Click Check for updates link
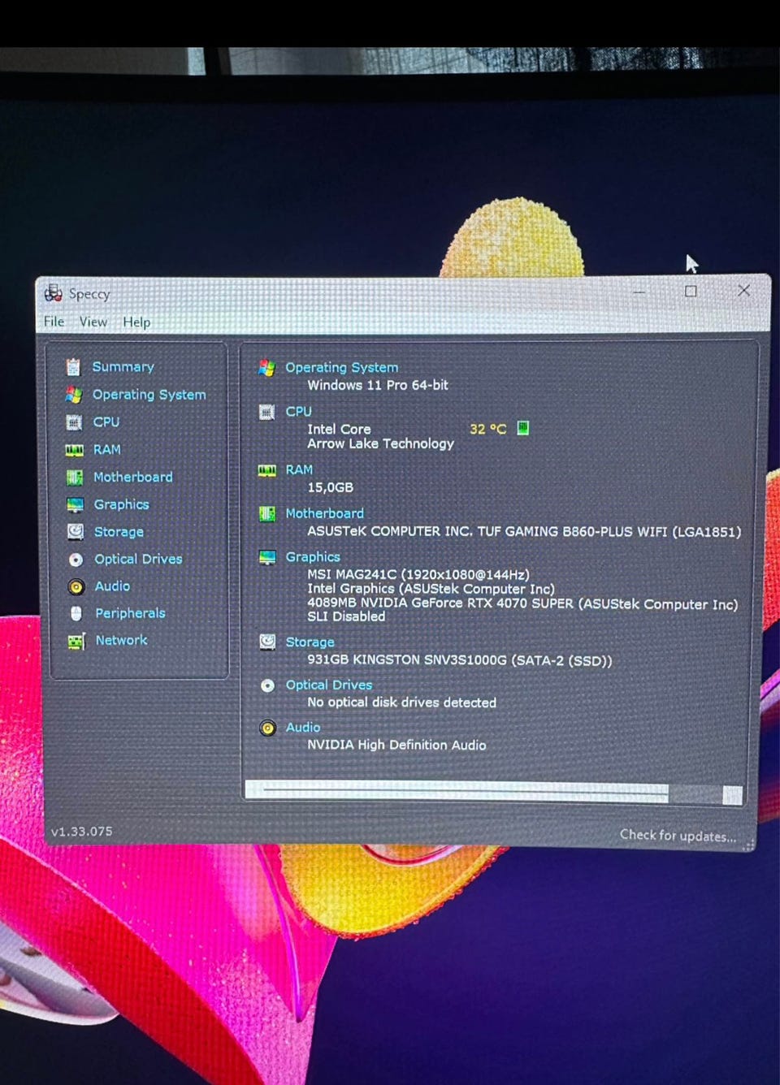Viewport: 780px width, 1085px height. [678, 836]
